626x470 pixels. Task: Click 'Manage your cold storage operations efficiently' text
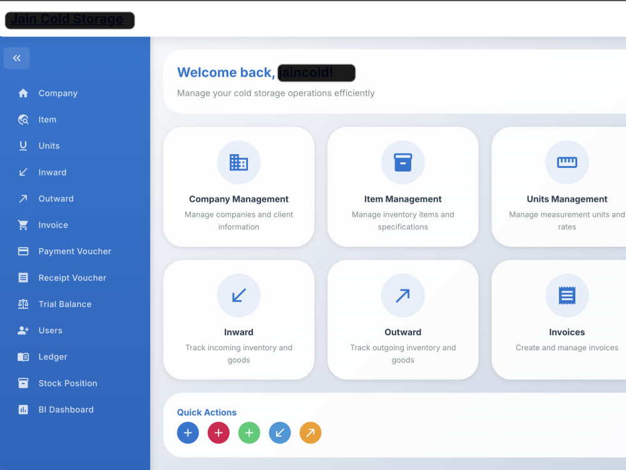pos(276,93)
